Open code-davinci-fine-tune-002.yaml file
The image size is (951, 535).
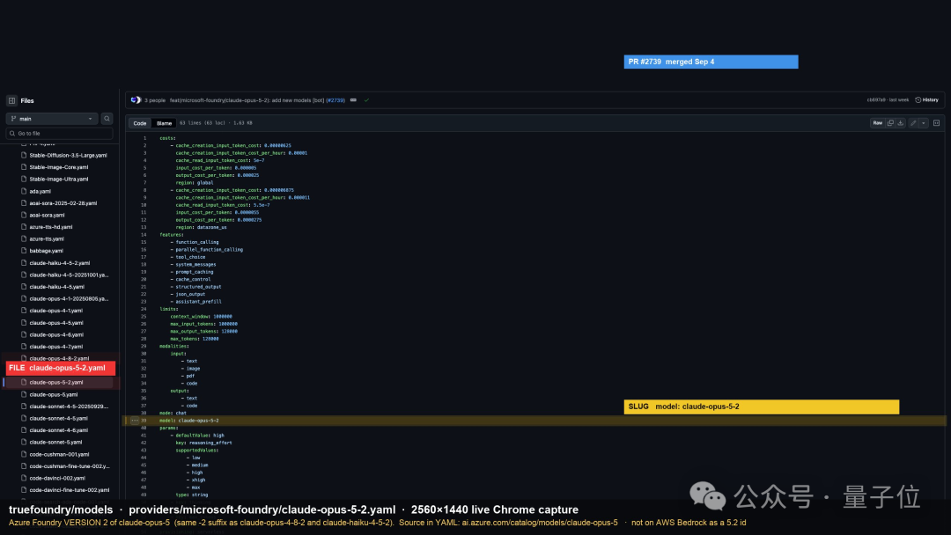[x=68, y=490]
